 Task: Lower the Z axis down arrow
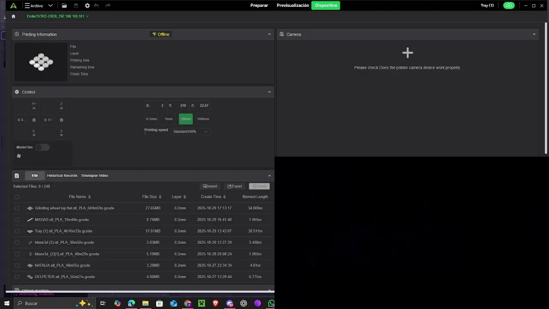point(61,133)
